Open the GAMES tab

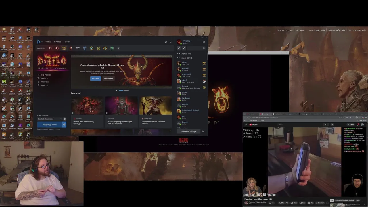point(58,42)
